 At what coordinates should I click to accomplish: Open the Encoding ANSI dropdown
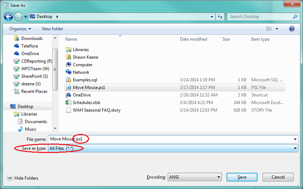194,177
